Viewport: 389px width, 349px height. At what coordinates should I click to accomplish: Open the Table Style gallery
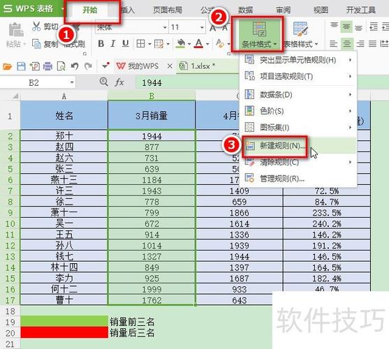click(x=301, y=35)
